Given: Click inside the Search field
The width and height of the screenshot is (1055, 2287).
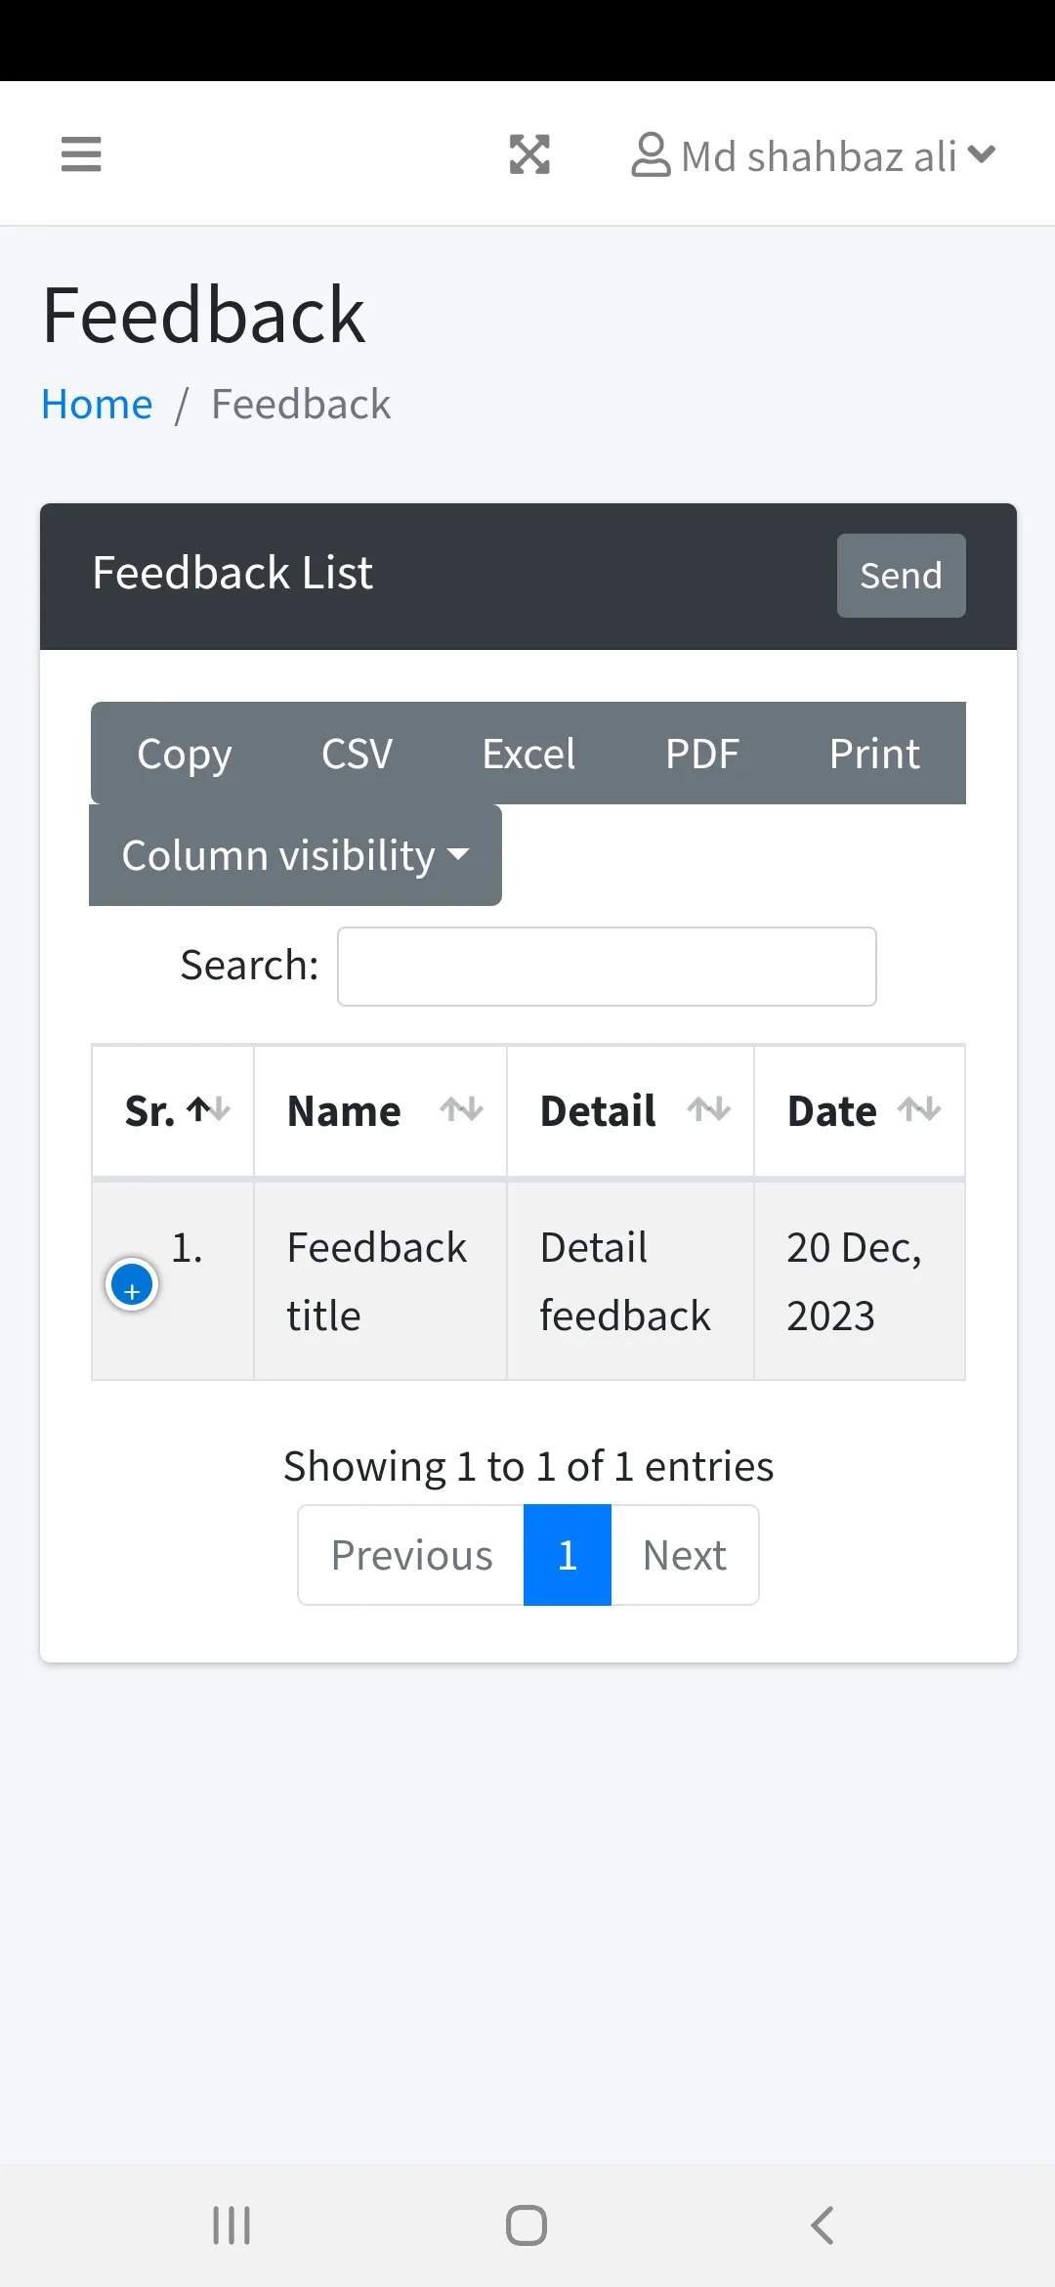Looking at the screenshot, I should 606,966.
